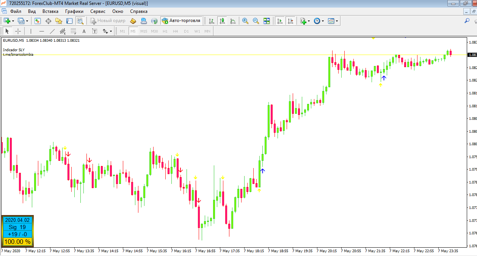Open the Сервис menu
The height and width of the screenshot is (256, 477).
[x=98, y=11]
